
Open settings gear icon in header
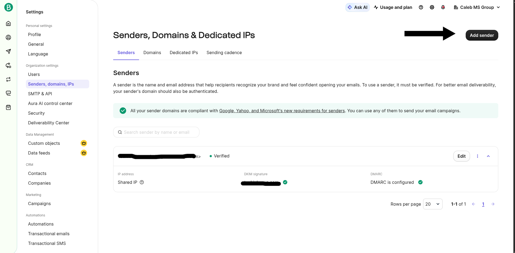click(x=432, y=7)
